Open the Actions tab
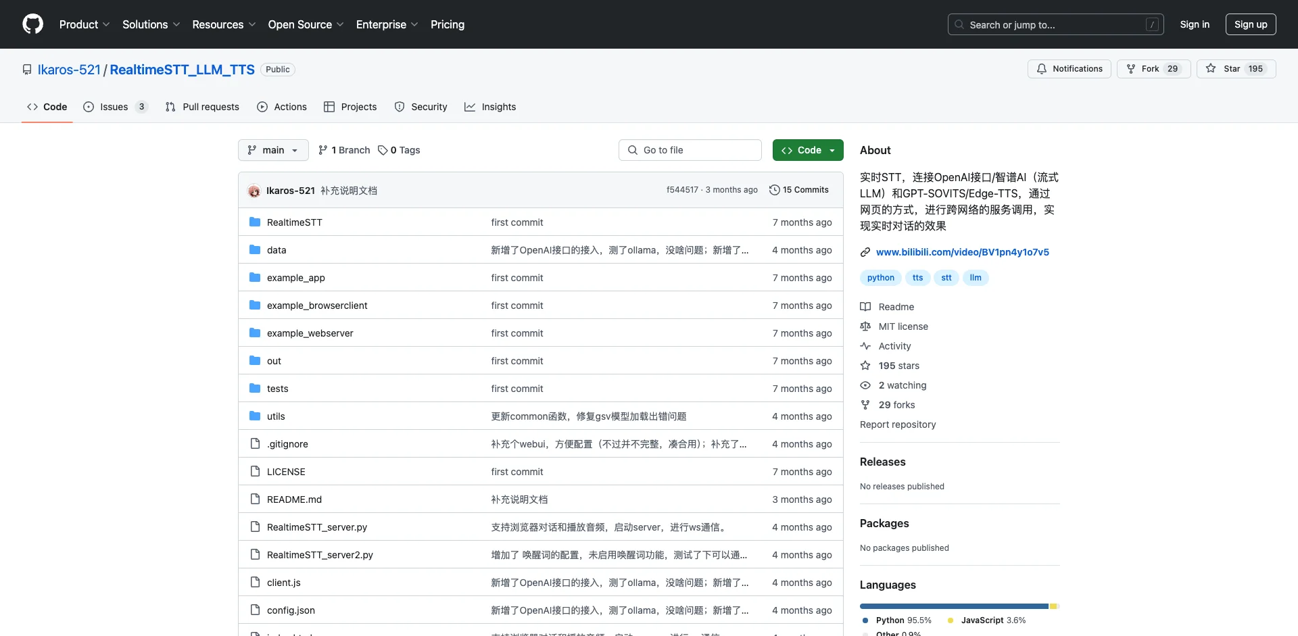The width and height of the screenshot is (1298, 636). click(x=282, y=107)
